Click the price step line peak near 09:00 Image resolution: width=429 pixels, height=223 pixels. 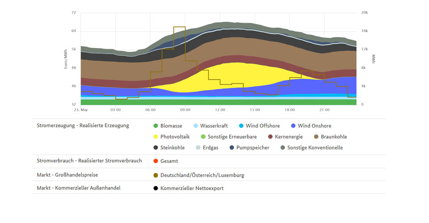180,27
